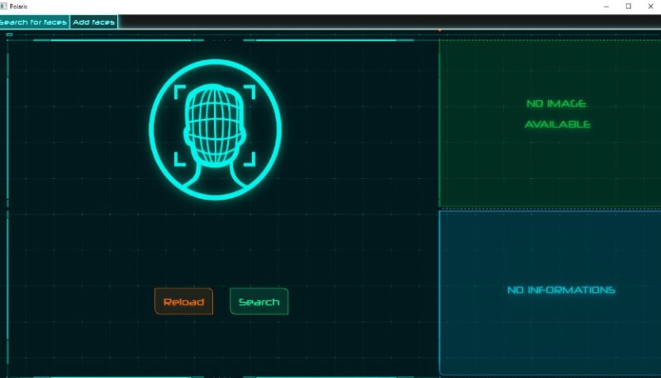Click the dotted handle on the top frame
Image resolution: width=661 pixels, height=378 pixels.
pos(221,39)
